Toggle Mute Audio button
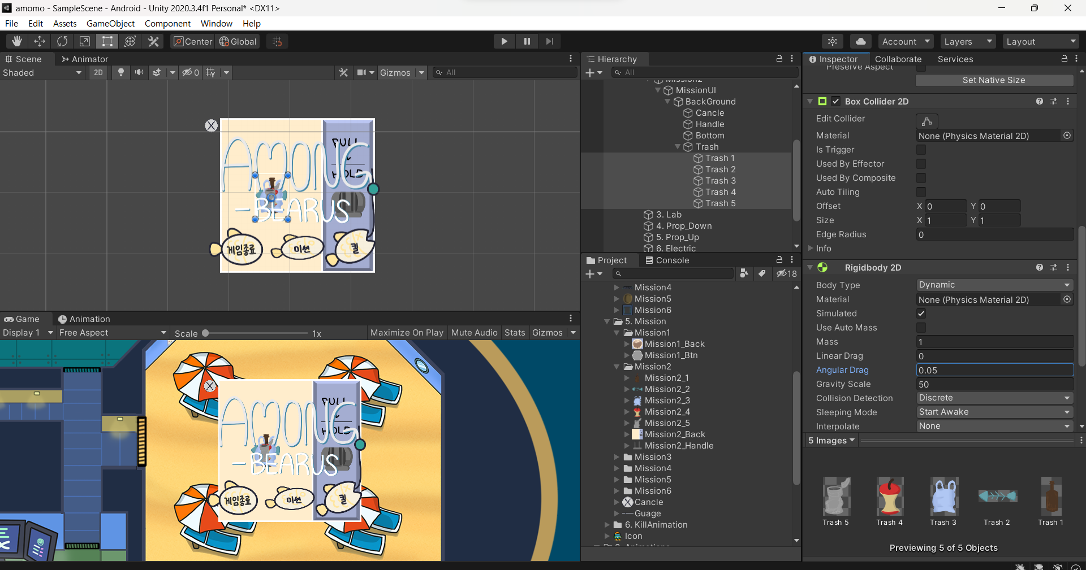 click(x=474, y=333)
